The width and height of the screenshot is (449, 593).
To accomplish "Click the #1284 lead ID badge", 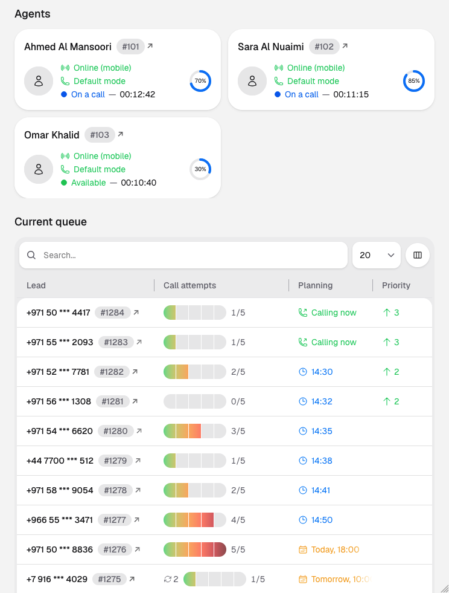I will coord(112,313).
